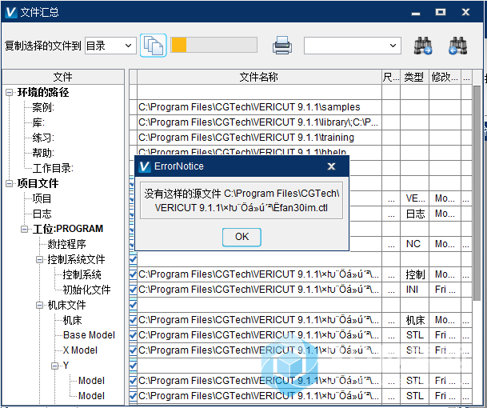
Task: Click the 修改... column header
Action: (x=445, y=77)
